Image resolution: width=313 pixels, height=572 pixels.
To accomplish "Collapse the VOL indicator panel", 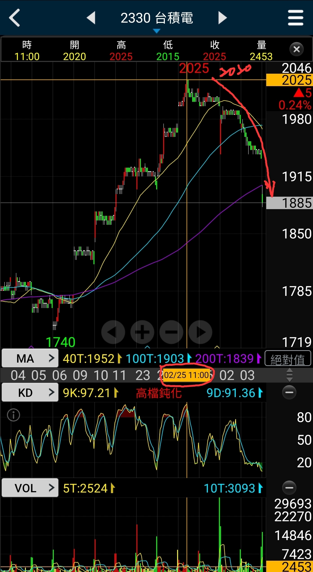I will pos(289,488).
